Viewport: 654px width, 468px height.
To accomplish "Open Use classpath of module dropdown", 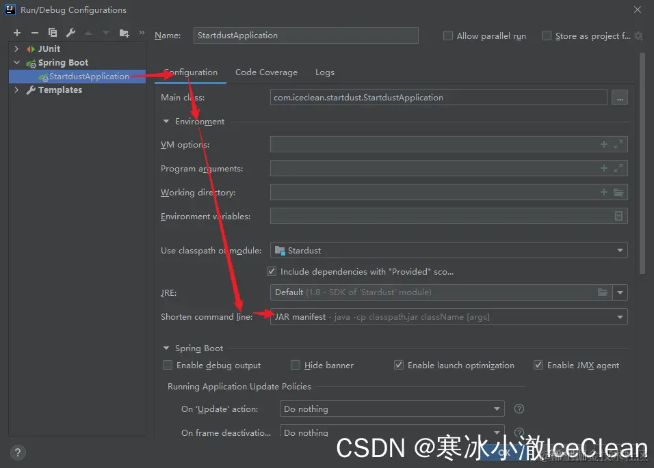I will click(449, 250).
